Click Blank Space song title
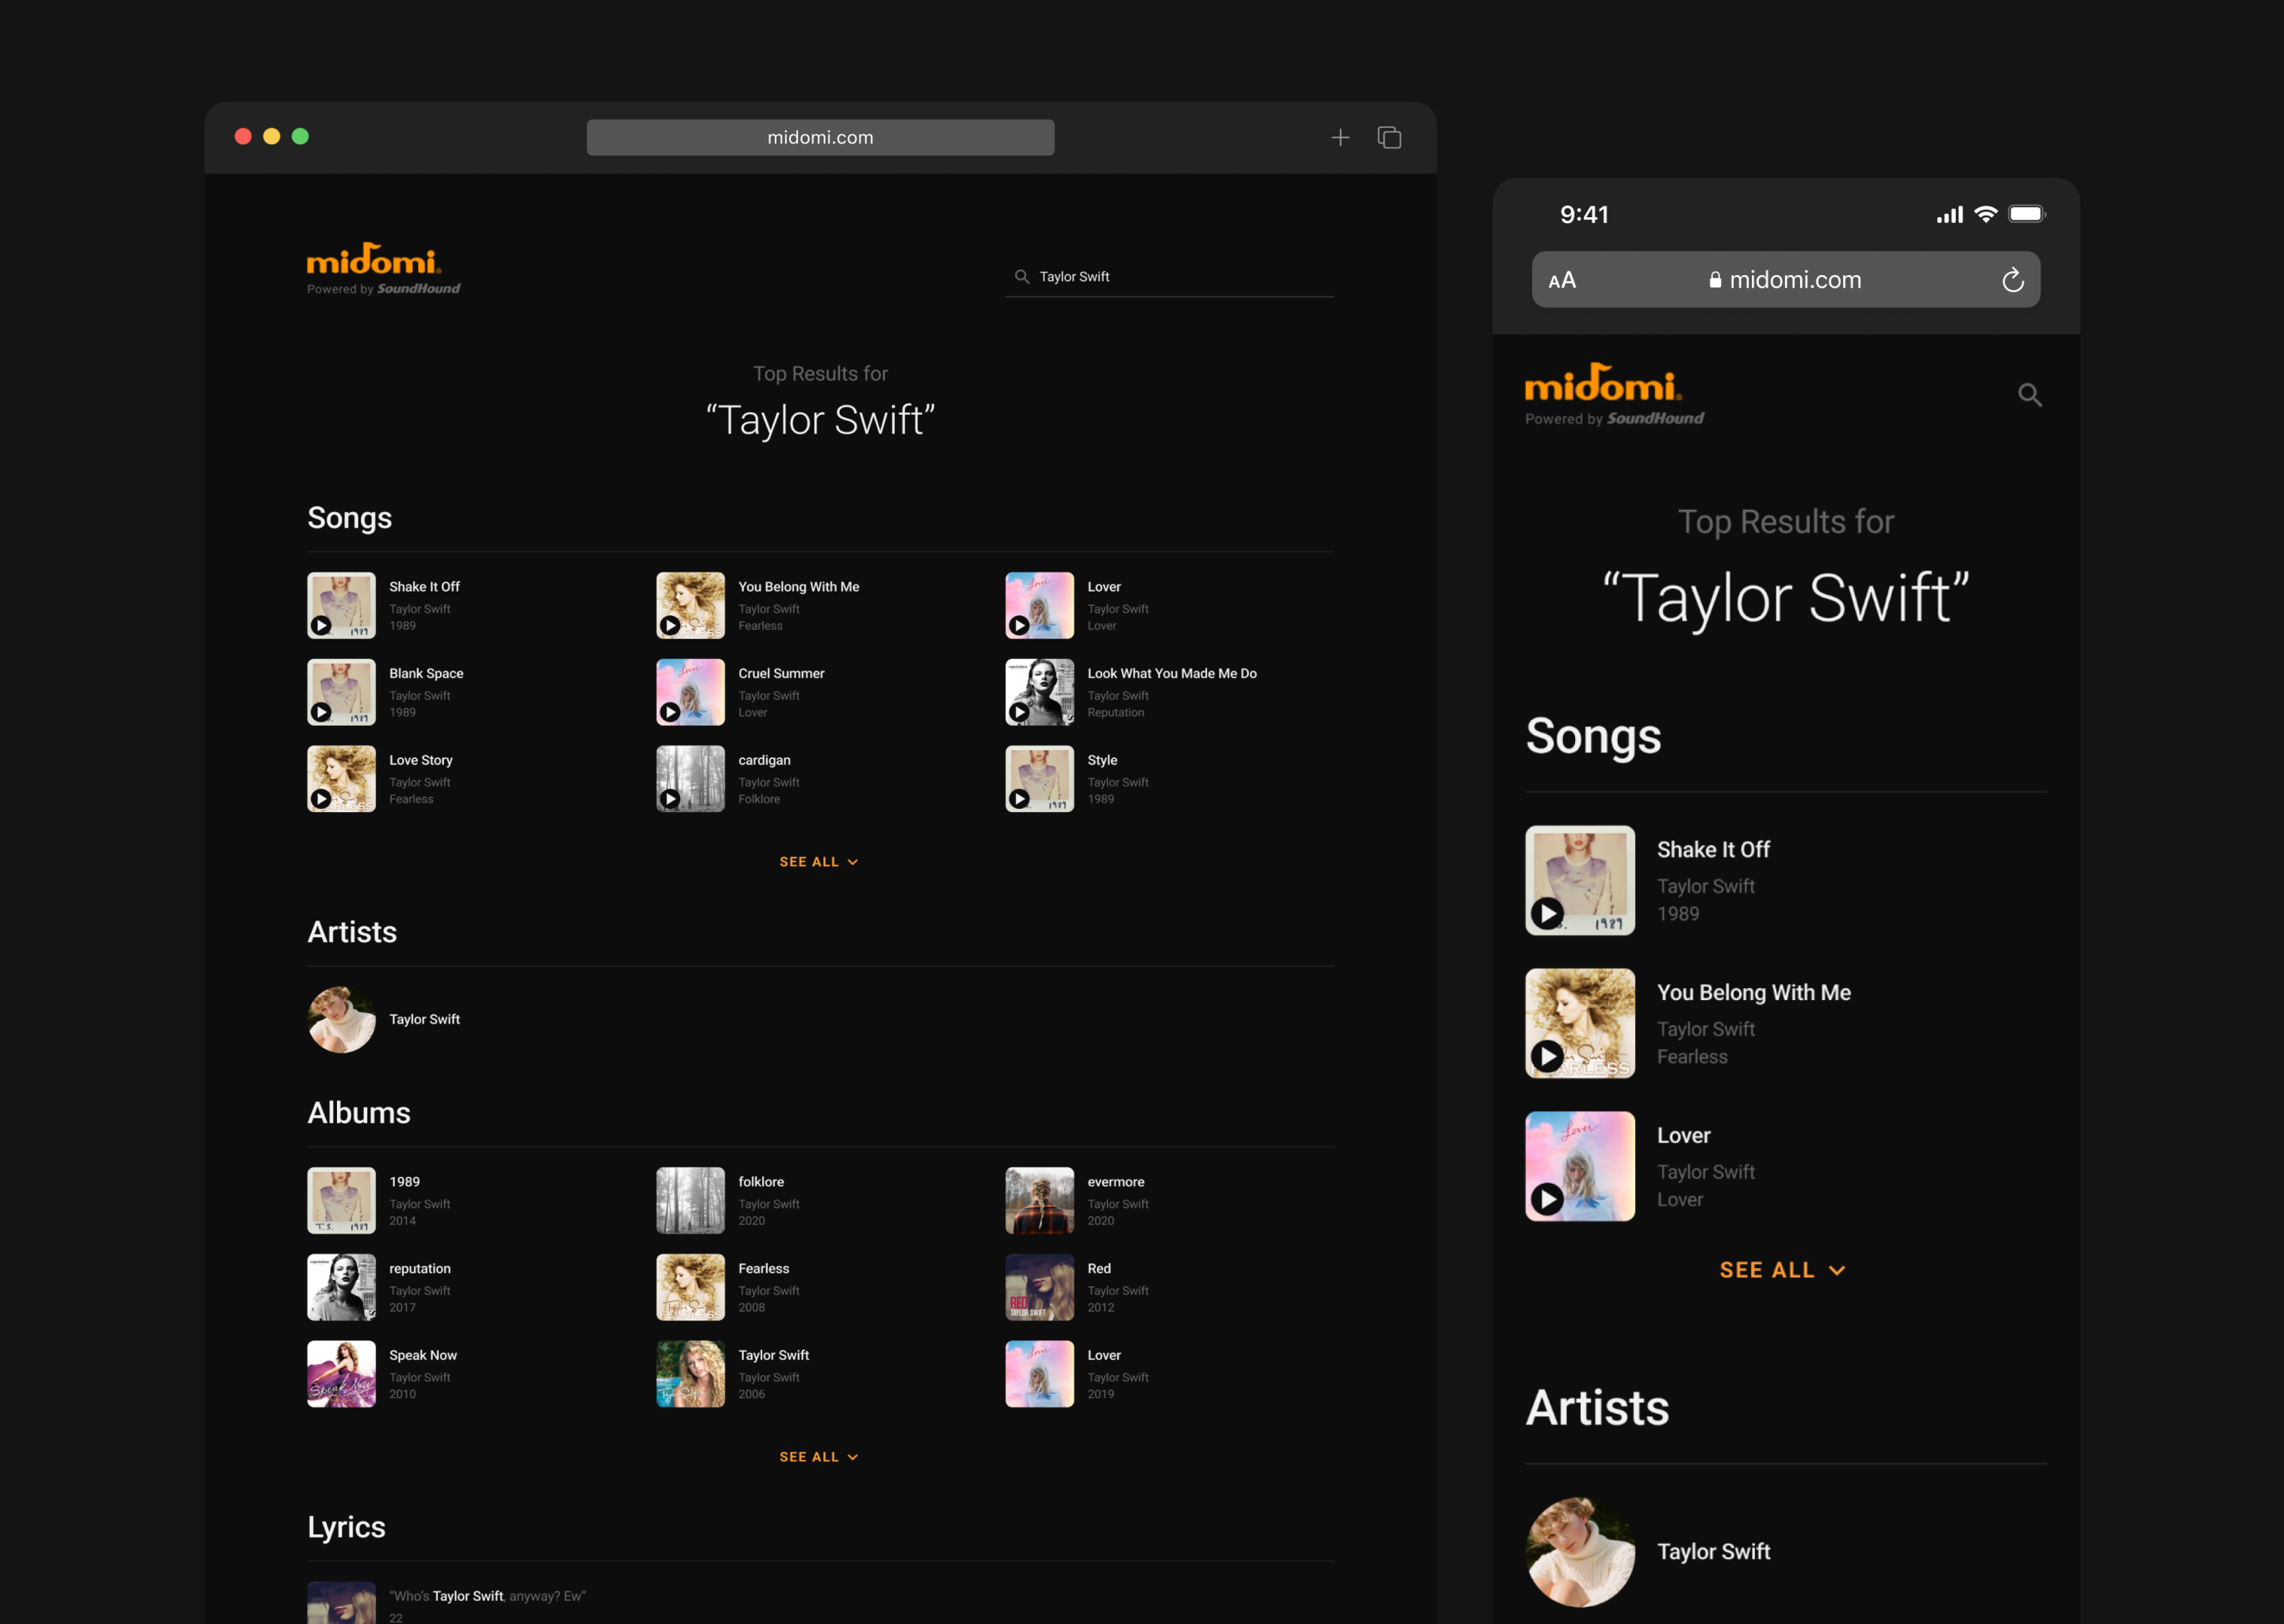The image size is (2284, 1624). [x=426, y=673]
